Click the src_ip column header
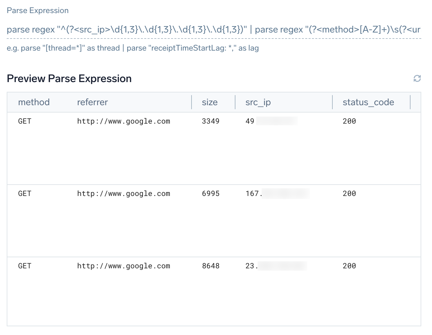432x335 pixels. 258,102
